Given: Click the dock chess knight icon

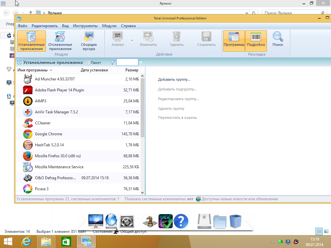Looking at the screenshot, I should 150,222.
